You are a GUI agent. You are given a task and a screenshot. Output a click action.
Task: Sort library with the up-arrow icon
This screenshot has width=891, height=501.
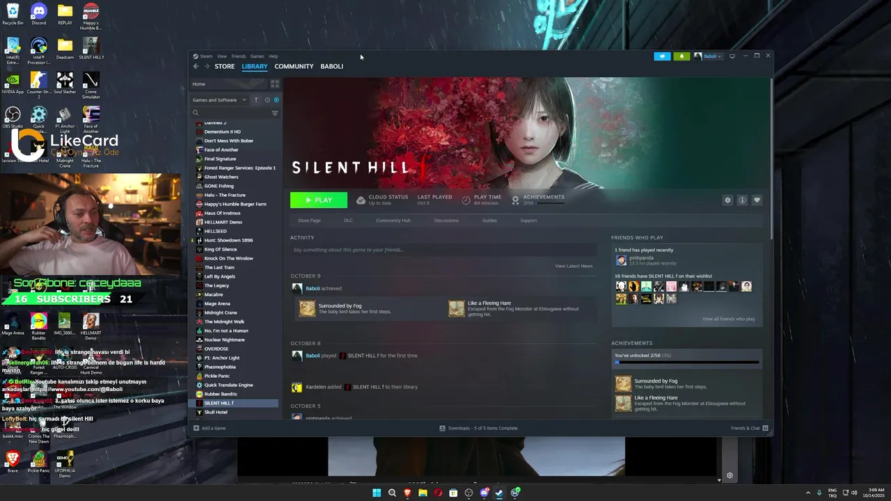click(x=255, y=100)
